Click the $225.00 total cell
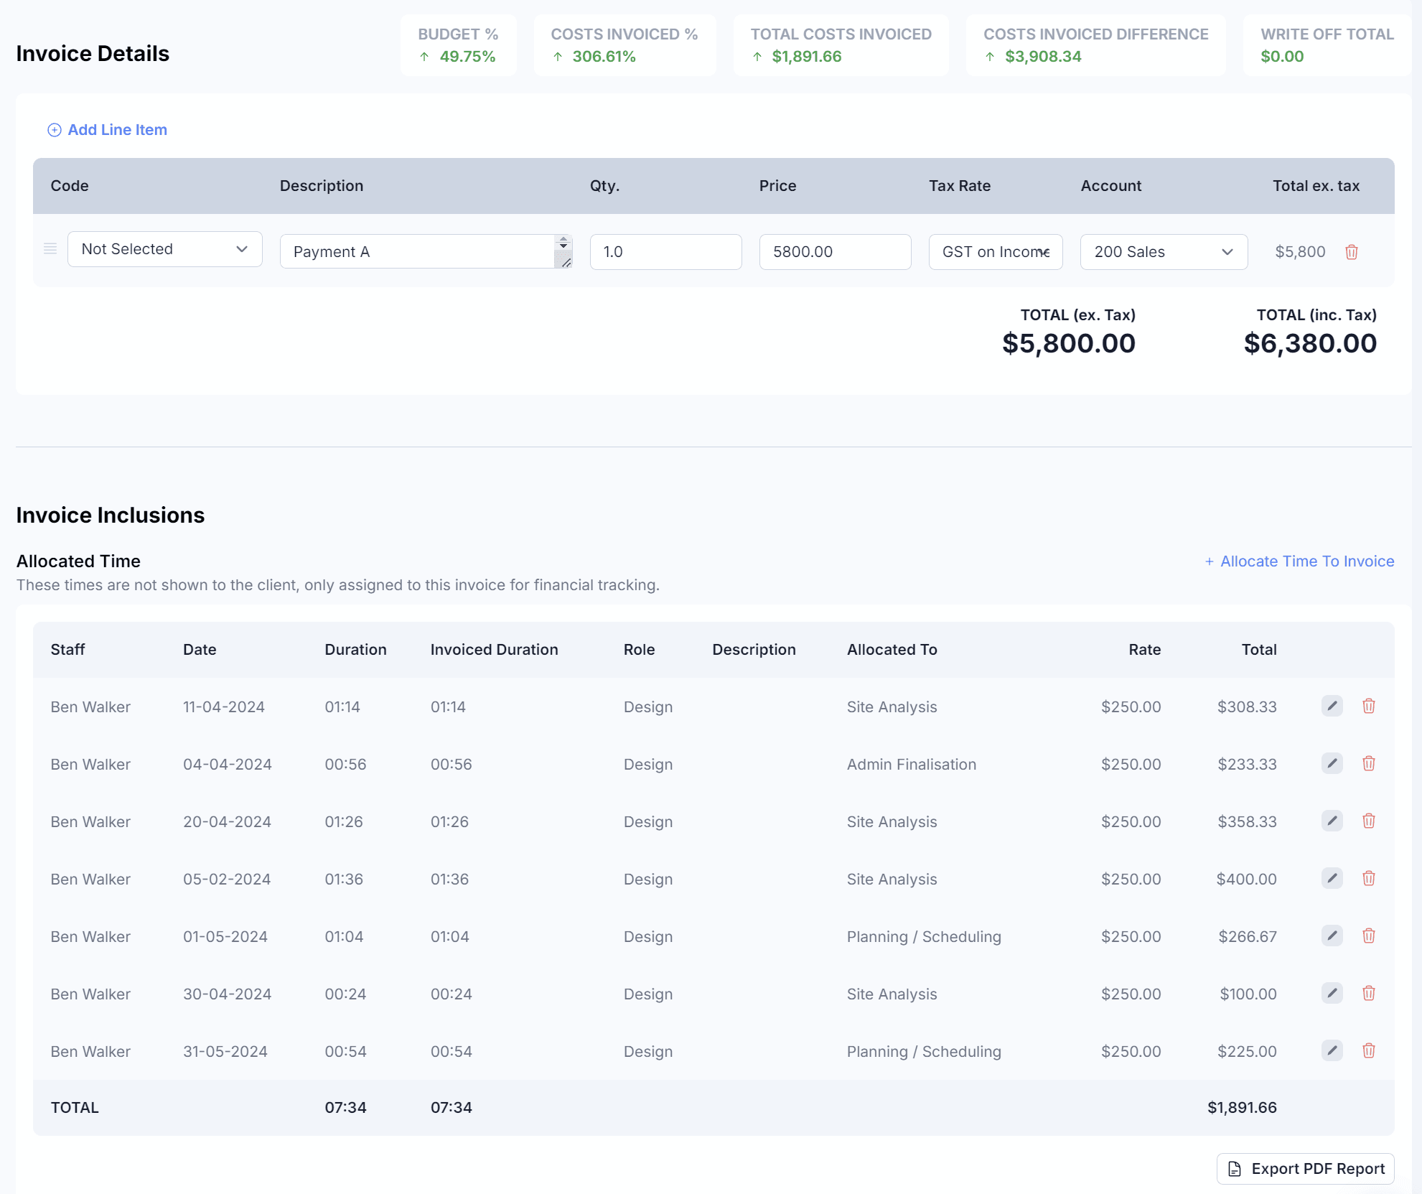Screen dimensions: 1422x1194 (x=1248, y=1052)
